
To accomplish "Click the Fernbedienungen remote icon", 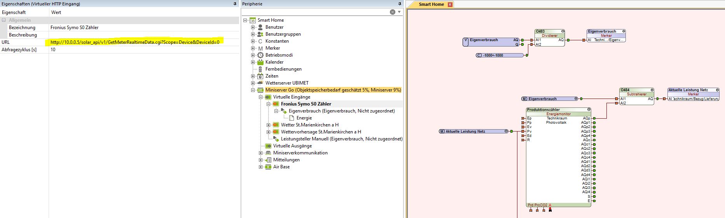I will [x=260, y=69].
